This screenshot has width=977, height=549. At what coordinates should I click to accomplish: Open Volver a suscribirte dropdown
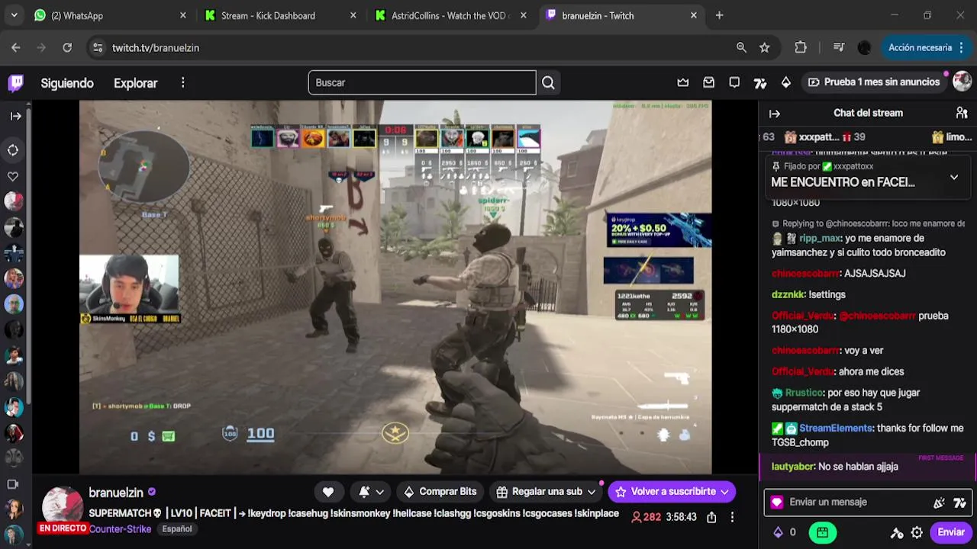[x=672, y=492]
